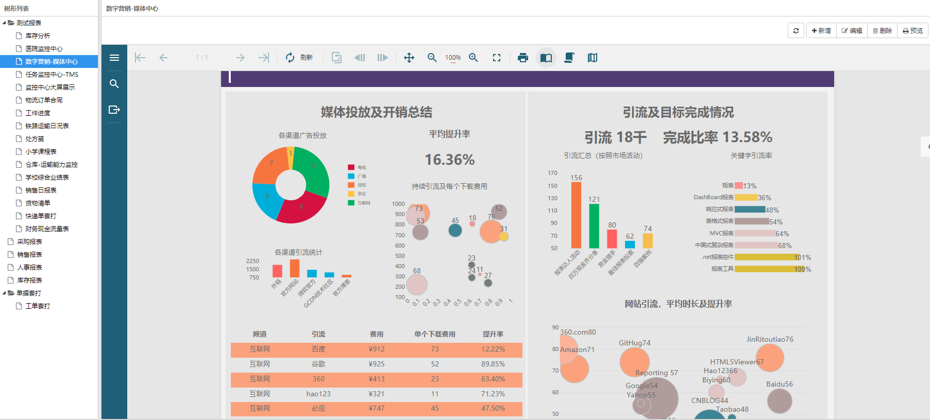Collapse the 单据套打 tree folder

click(5, 293)
